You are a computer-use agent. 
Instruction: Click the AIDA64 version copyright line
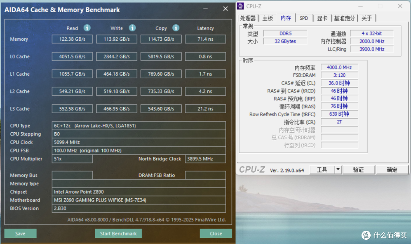(x=147, y=220)
